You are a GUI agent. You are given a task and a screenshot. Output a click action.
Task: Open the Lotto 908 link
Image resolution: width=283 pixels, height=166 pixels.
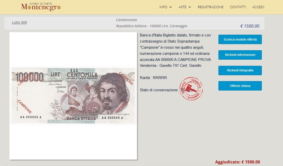[19, 22]
